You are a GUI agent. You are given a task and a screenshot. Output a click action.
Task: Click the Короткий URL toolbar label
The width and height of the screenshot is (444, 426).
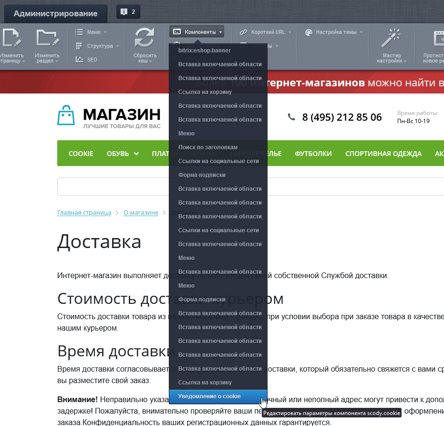click(x=268, y=32)
